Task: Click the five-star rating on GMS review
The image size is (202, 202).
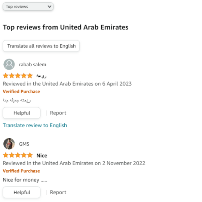Action: point(18,155)
